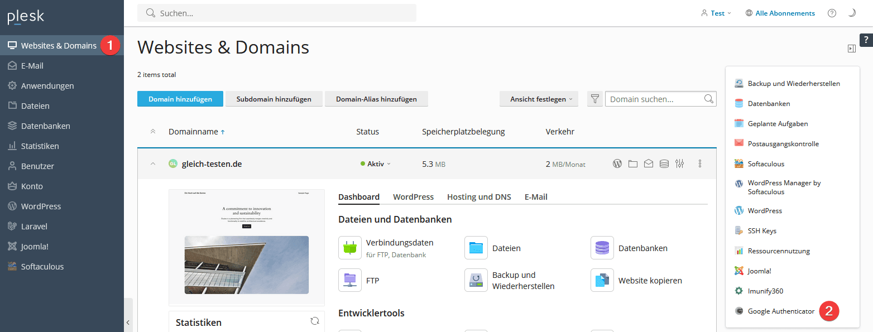This screenshot has height=332, width=873.
Task: Click the filter funnel icon
Action: [x=595, y=99]
